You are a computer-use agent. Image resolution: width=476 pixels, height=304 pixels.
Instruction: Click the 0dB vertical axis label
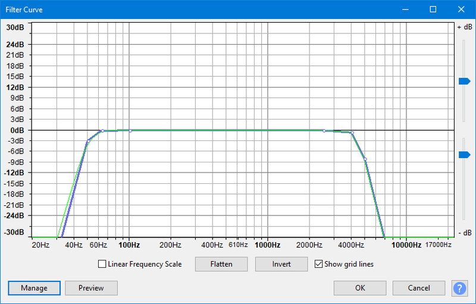pos(17,130)
